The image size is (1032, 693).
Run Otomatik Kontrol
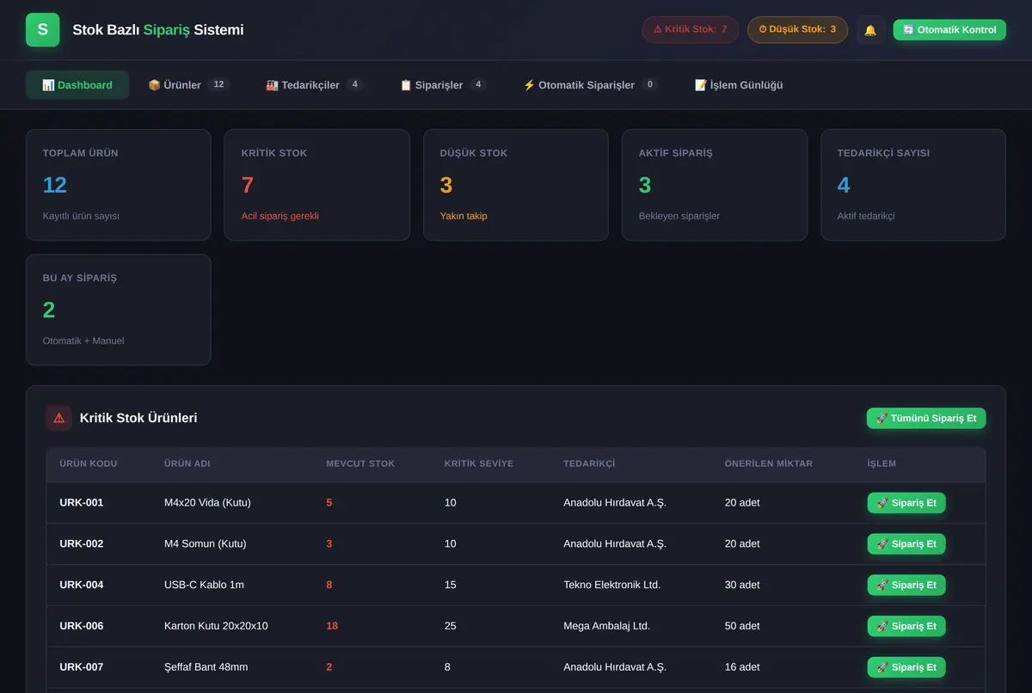[x=949, y=30]
